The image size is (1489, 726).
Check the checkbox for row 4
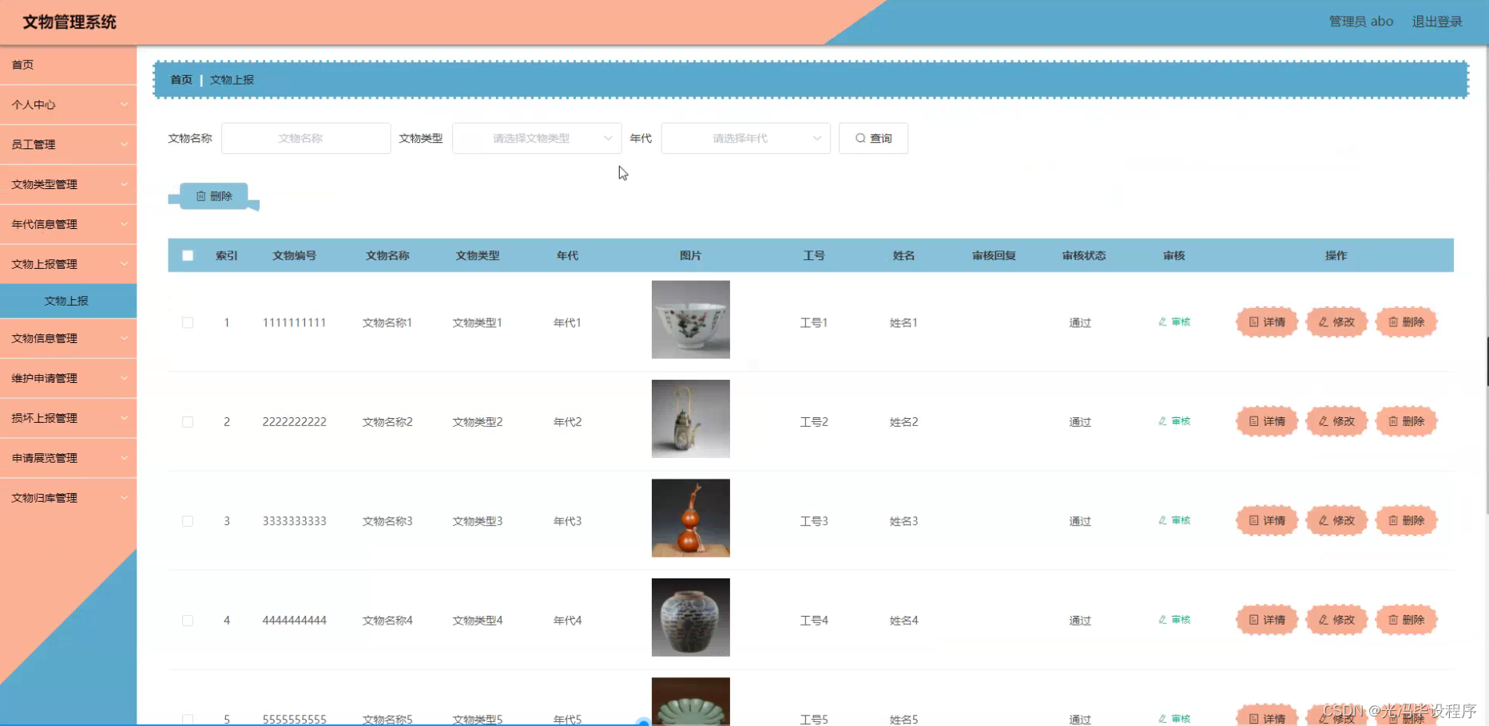click(x=188, y=620)
